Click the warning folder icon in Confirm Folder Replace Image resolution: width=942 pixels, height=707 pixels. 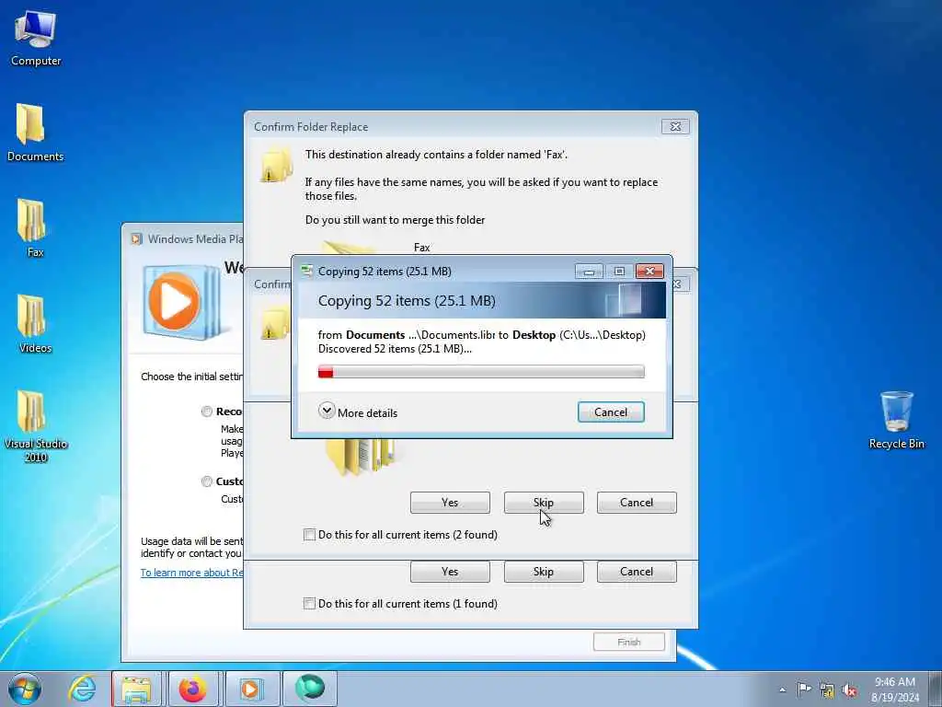[277, 165]
